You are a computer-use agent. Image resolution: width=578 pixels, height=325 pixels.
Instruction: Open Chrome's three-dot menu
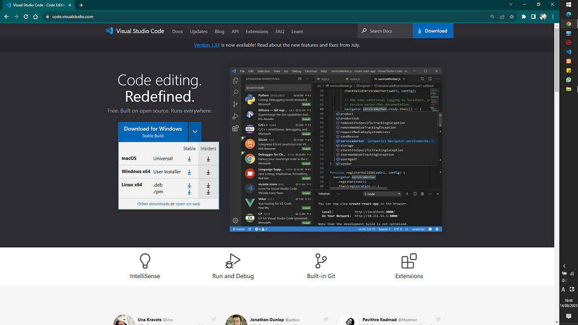click(x=552, y=16)
